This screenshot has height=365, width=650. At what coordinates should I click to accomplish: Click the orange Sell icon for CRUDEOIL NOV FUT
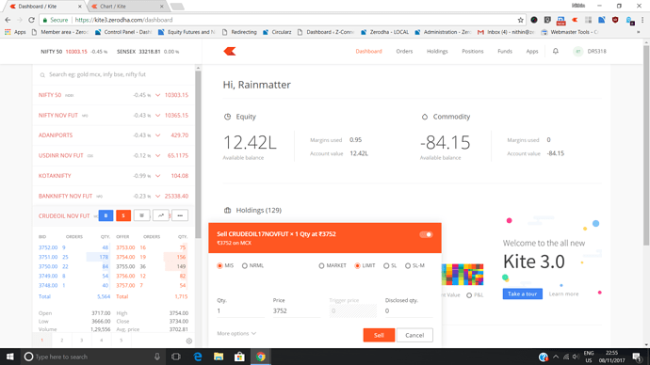(x=123, y=215)
